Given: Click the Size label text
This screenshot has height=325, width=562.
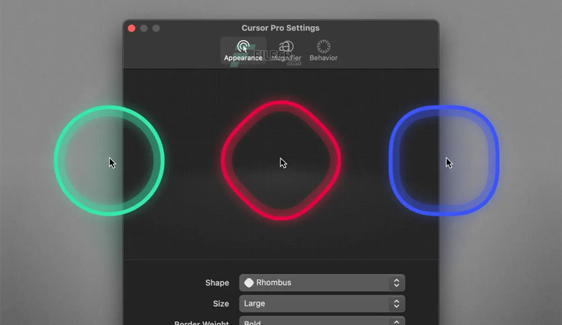Looking at the screenshot, I should click(x=220, y=304).
